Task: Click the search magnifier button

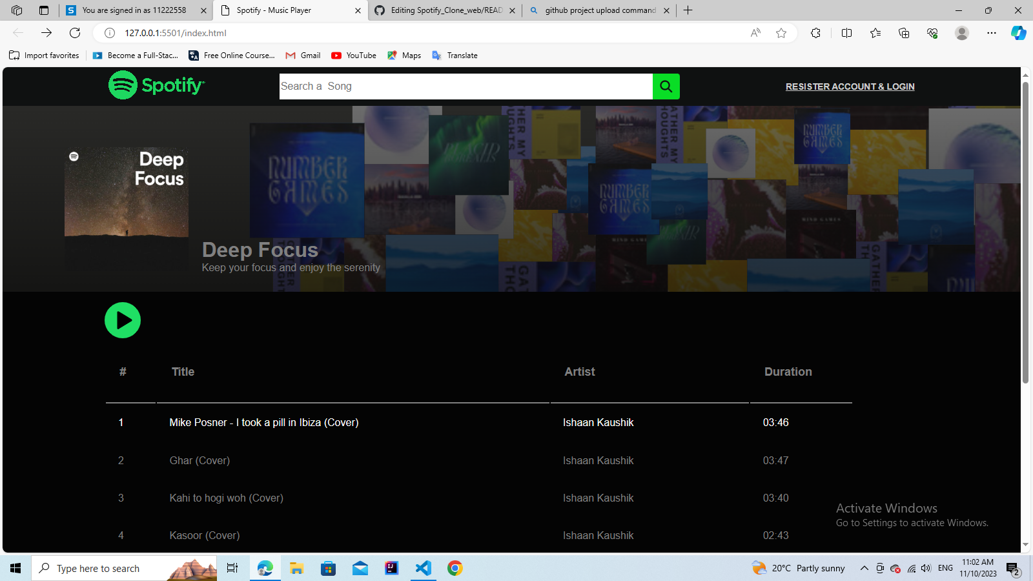Action: click(x=666, y=86)
